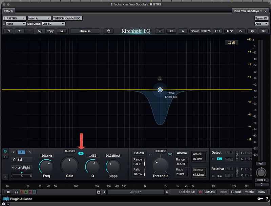Image resolution: width=271 pixels, height=206 pixels.
Task: Click the 1661.6Hz frequency value field
Action: tap(46, 156)
